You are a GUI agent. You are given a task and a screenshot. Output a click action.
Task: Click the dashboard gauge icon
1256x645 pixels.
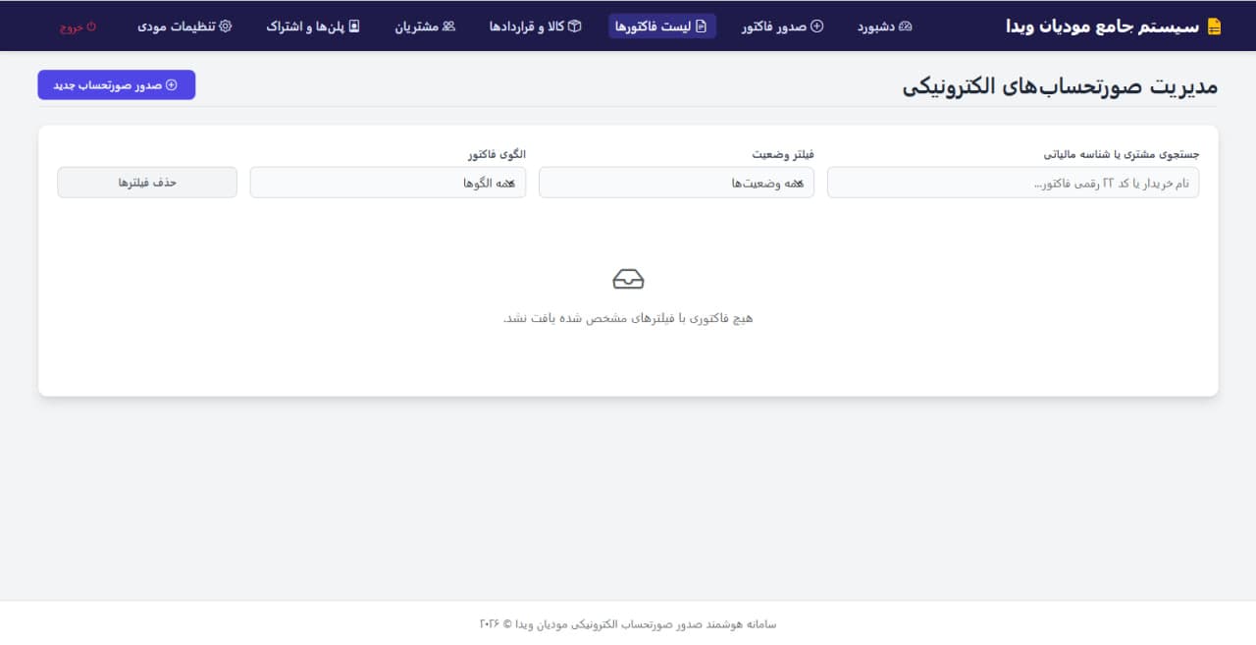tap(906, 27)
